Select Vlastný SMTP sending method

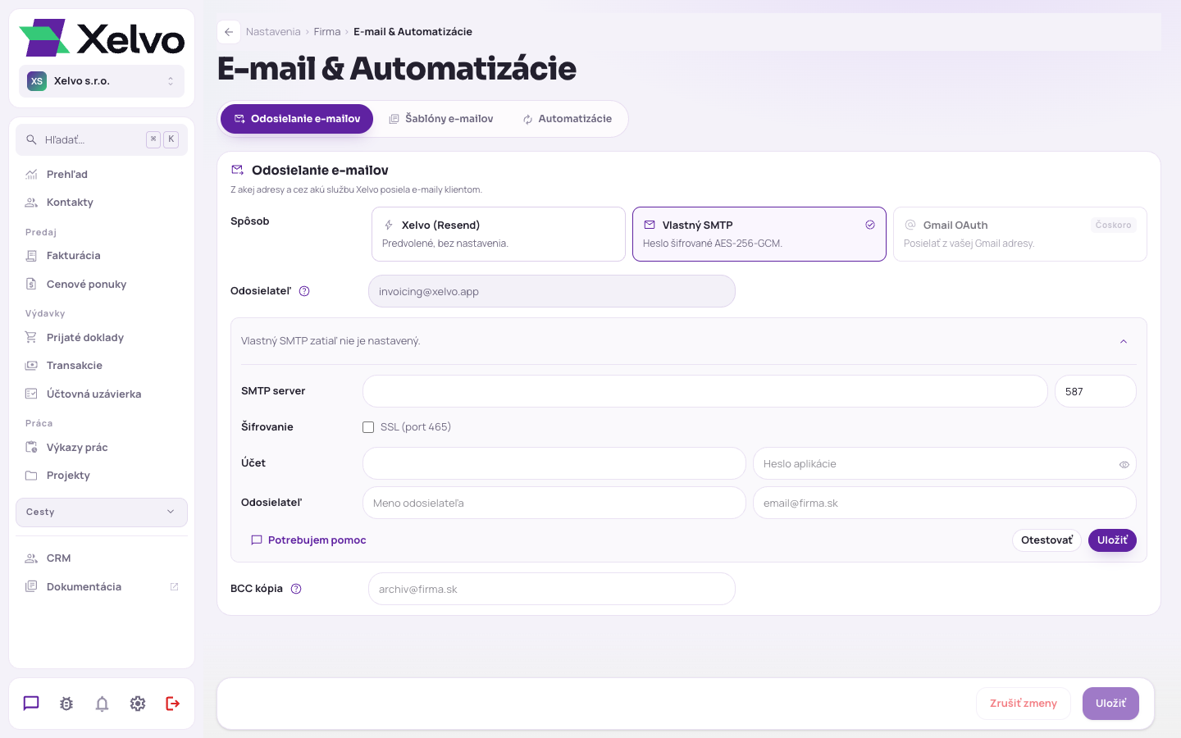pyautogui.click(x=759, y=235)
